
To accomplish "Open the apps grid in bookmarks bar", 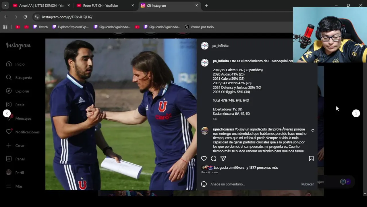I will 5,27.
